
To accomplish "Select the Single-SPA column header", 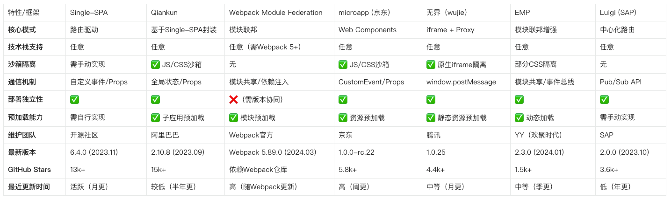I will tap(89, 13).
